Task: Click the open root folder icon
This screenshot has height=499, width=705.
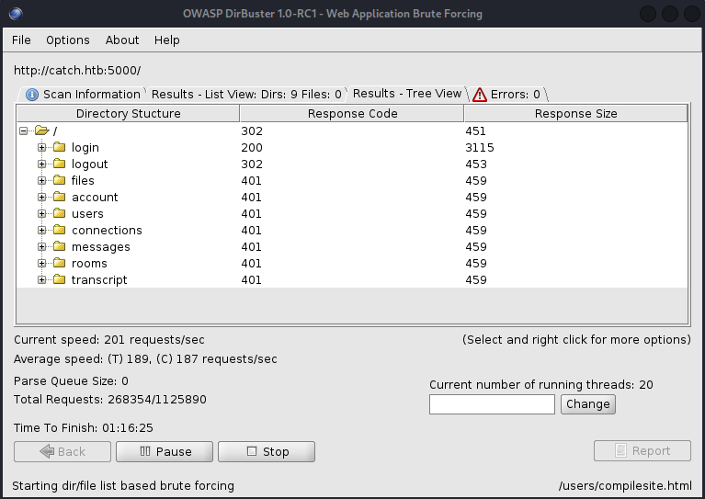Action: coord(41,130)
